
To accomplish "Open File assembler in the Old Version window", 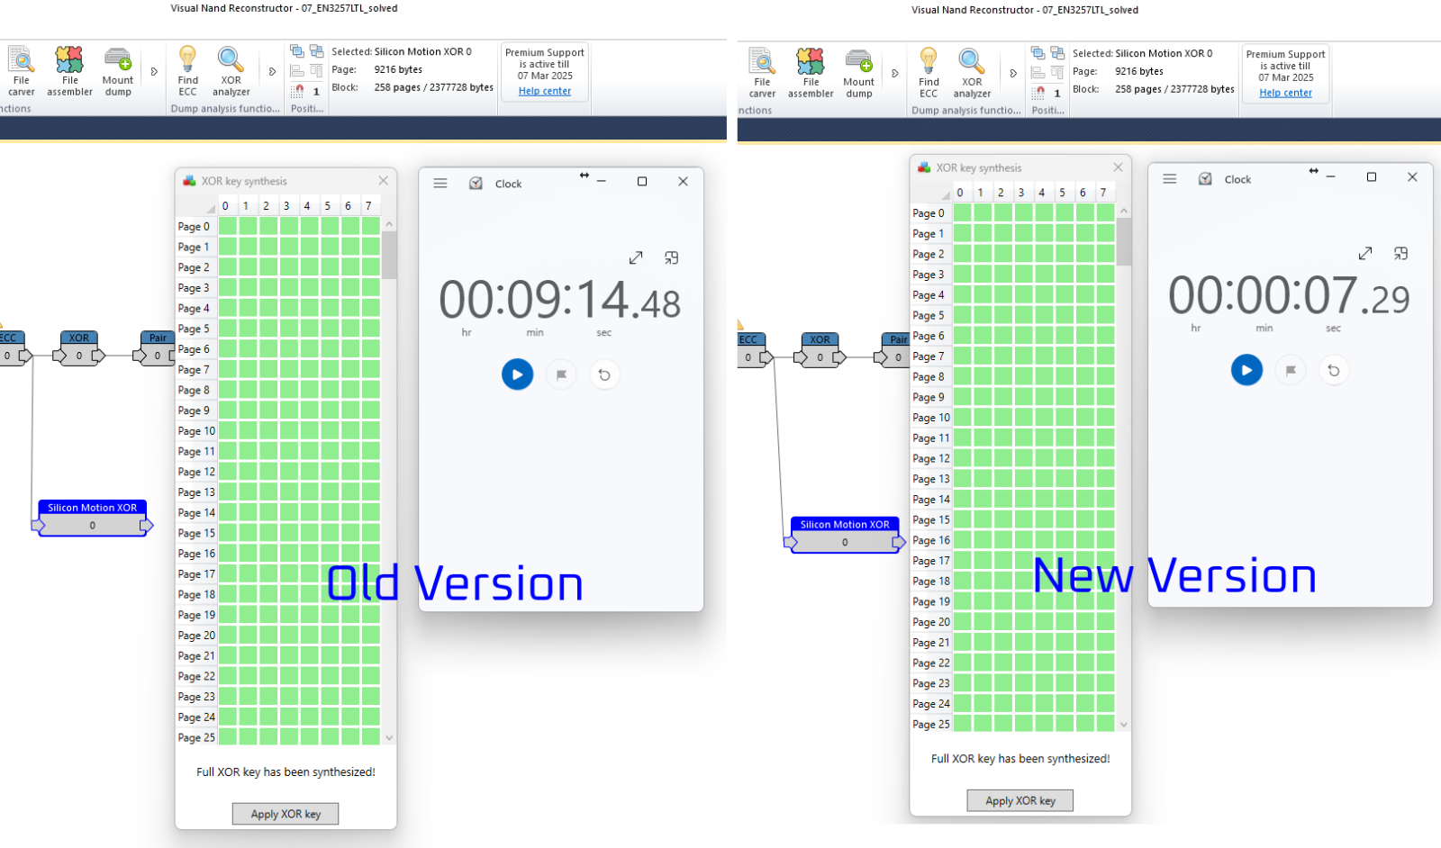I will coord(69,71).
